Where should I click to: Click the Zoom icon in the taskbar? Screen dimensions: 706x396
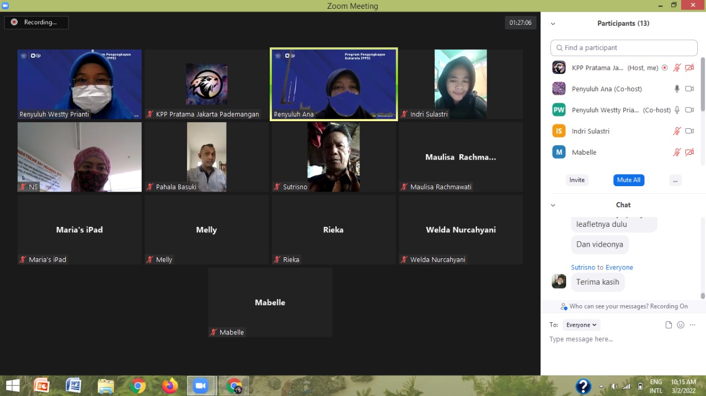(x=200, y=386)
